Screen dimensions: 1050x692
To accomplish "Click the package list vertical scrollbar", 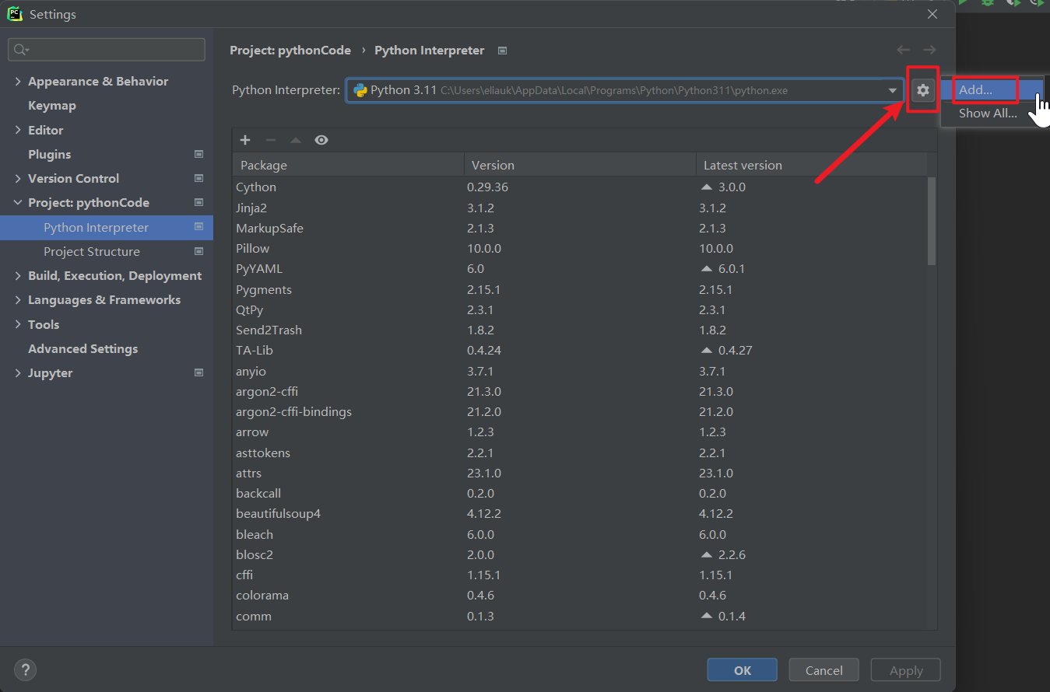I will click(x=932, y=222).
